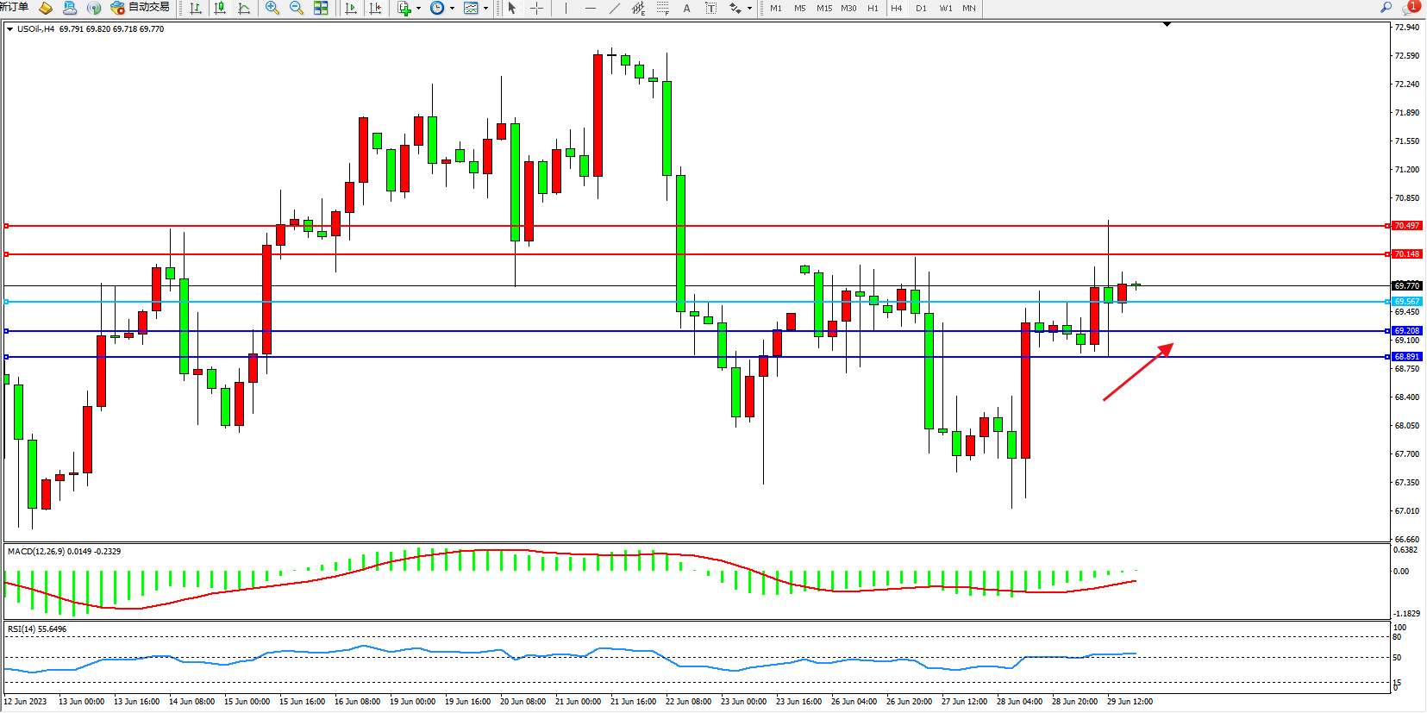Click the red 70.497 price level label

point(1406,226)
